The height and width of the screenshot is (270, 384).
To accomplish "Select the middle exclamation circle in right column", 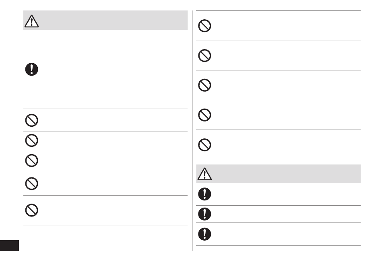I will (x=204, y=214).
